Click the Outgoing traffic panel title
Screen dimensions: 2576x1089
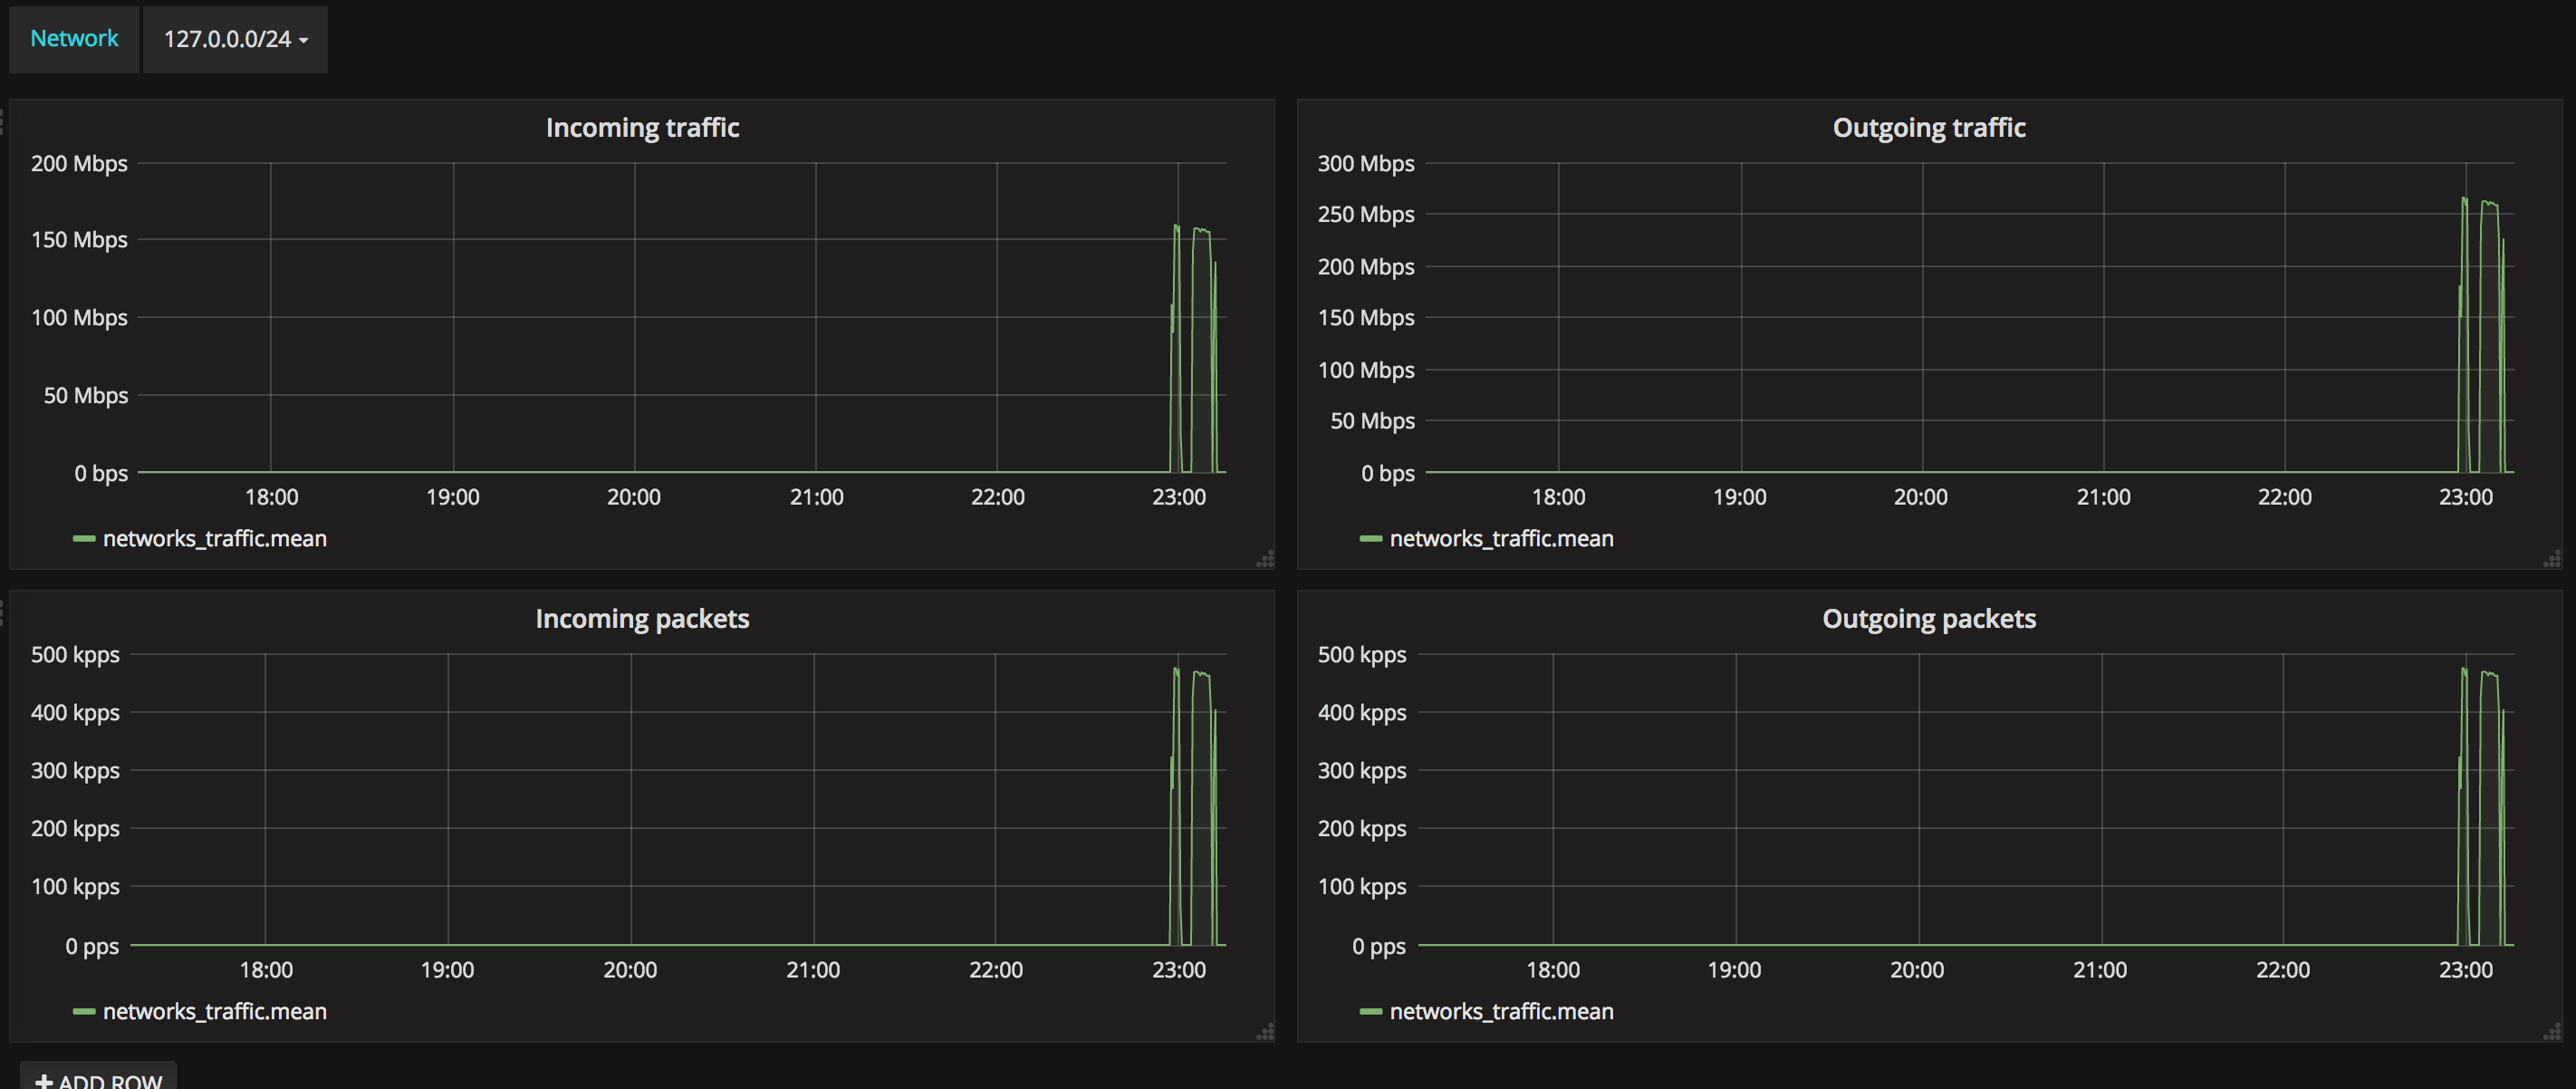point(1928,127)
